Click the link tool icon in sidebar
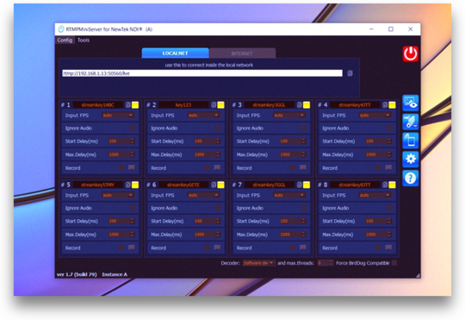The height and width of the screenshot is (320, 465). [x=411, y=122]
